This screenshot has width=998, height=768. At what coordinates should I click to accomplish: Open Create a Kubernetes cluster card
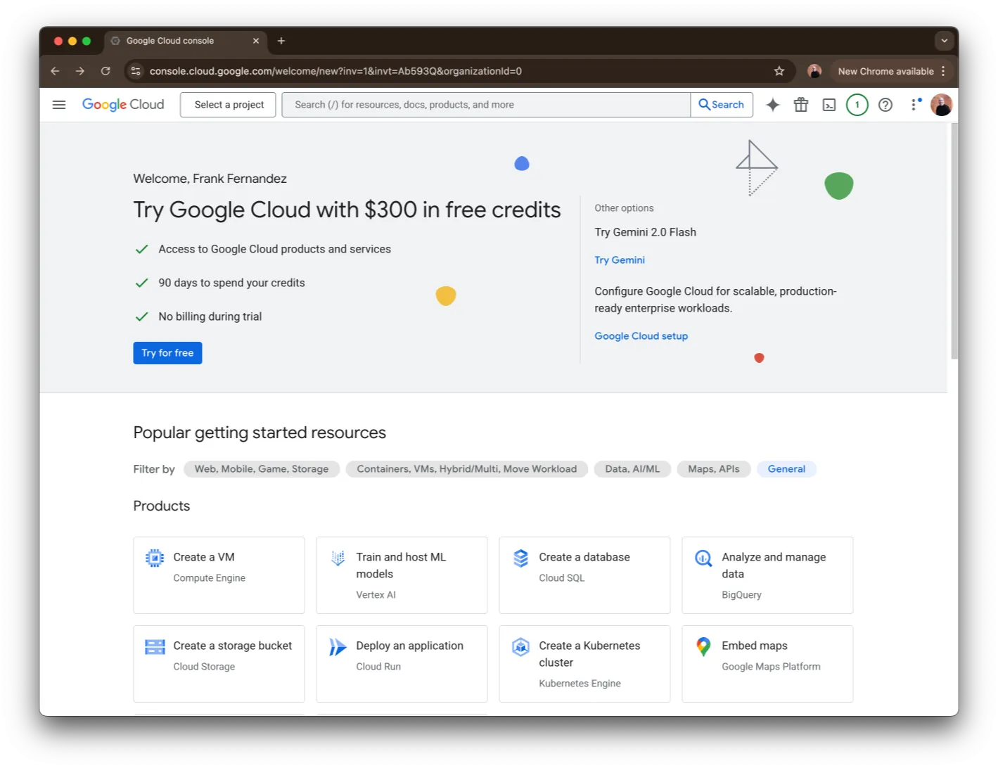(x=584, y=664)
